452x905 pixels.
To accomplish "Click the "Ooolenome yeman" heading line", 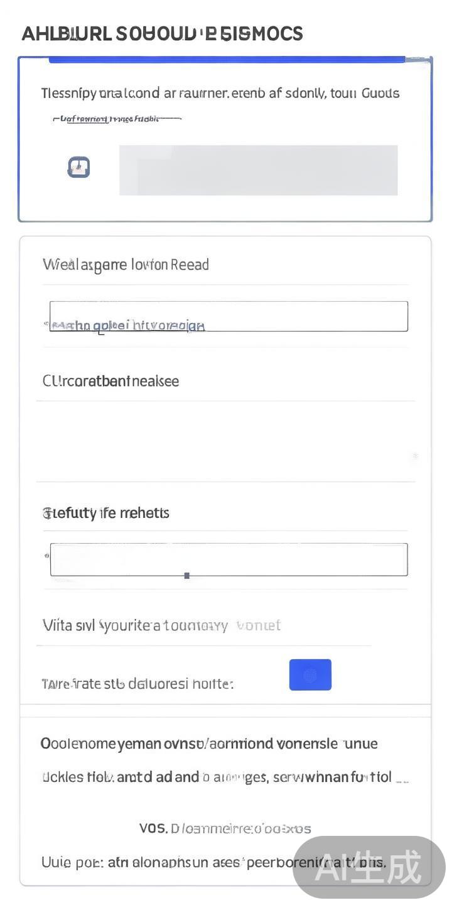I will (x=209, y=744).
